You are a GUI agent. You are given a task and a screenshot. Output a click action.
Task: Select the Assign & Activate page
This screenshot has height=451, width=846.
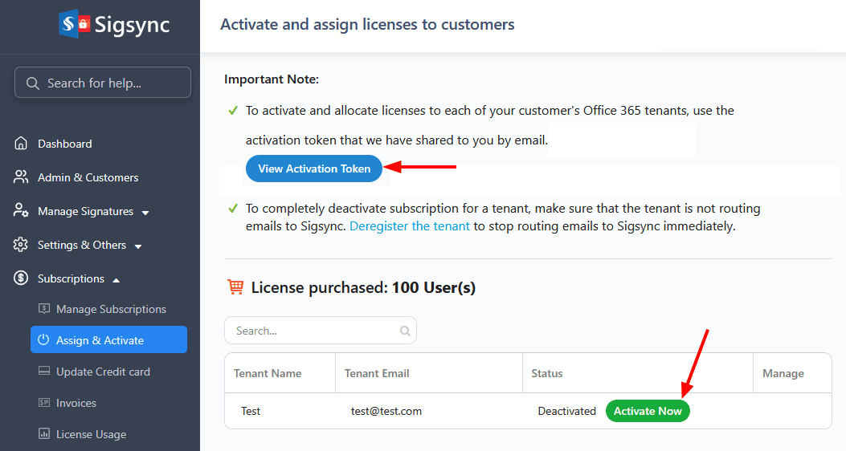108,339
